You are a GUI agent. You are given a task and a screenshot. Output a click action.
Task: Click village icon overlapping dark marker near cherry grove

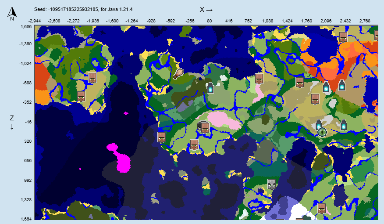pos(205,128)
